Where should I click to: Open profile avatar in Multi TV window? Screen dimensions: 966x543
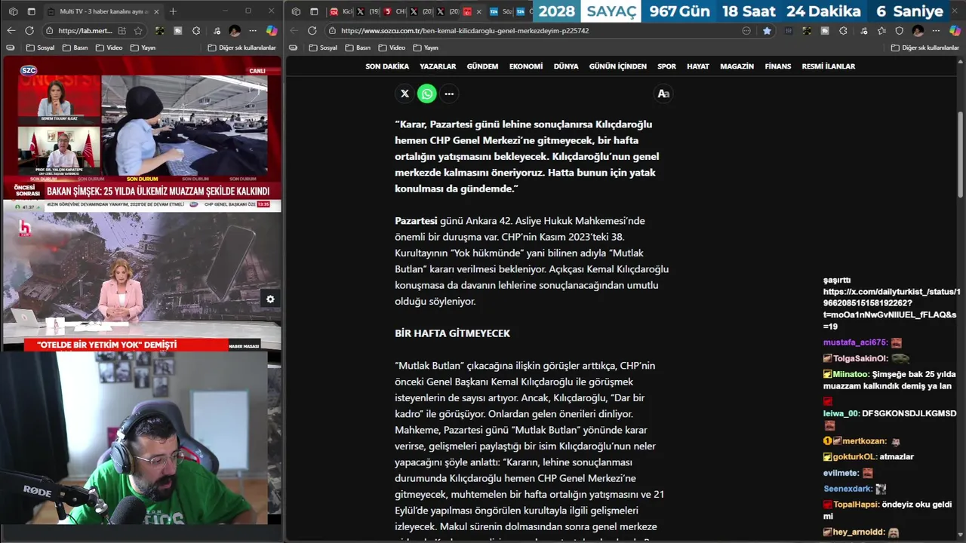coord(235,31)
